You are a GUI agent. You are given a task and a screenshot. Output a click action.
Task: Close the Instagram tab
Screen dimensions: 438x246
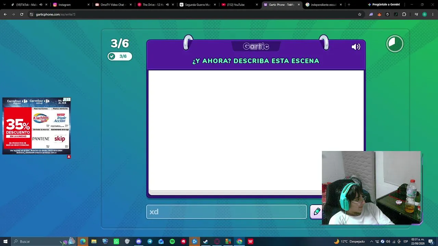pyautogui.click(x=88, y=5)
